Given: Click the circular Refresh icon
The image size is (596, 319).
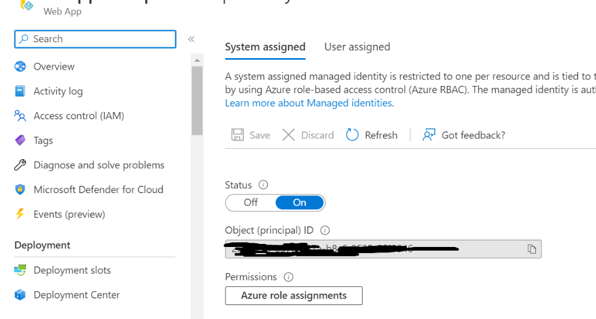Looking at the screenshot, I should click(352, 135).
